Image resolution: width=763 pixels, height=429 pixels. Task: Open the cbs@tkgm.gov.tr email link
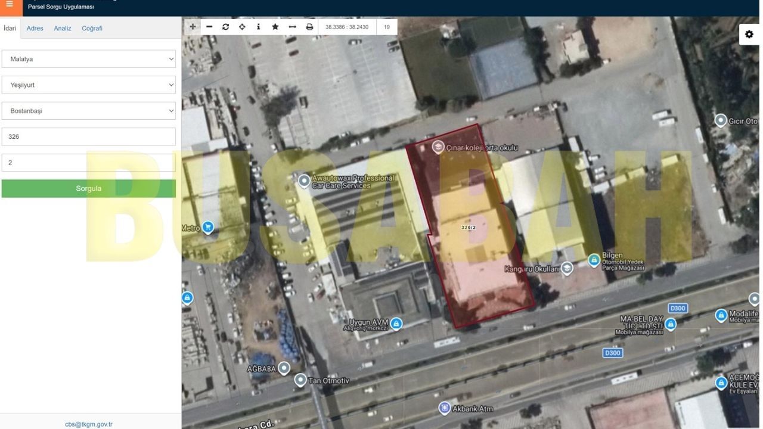pyautogui.click(x=89, y=424)
